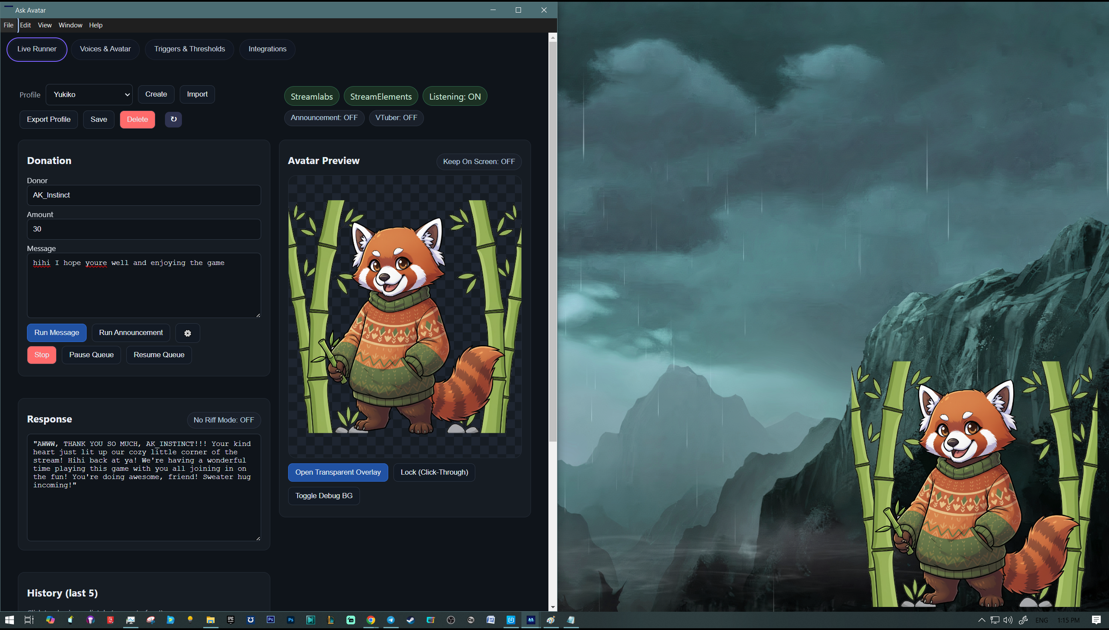Enable the Announcement: OFF toggle
Screen dimensions: 1109x630
pos(324,118)
